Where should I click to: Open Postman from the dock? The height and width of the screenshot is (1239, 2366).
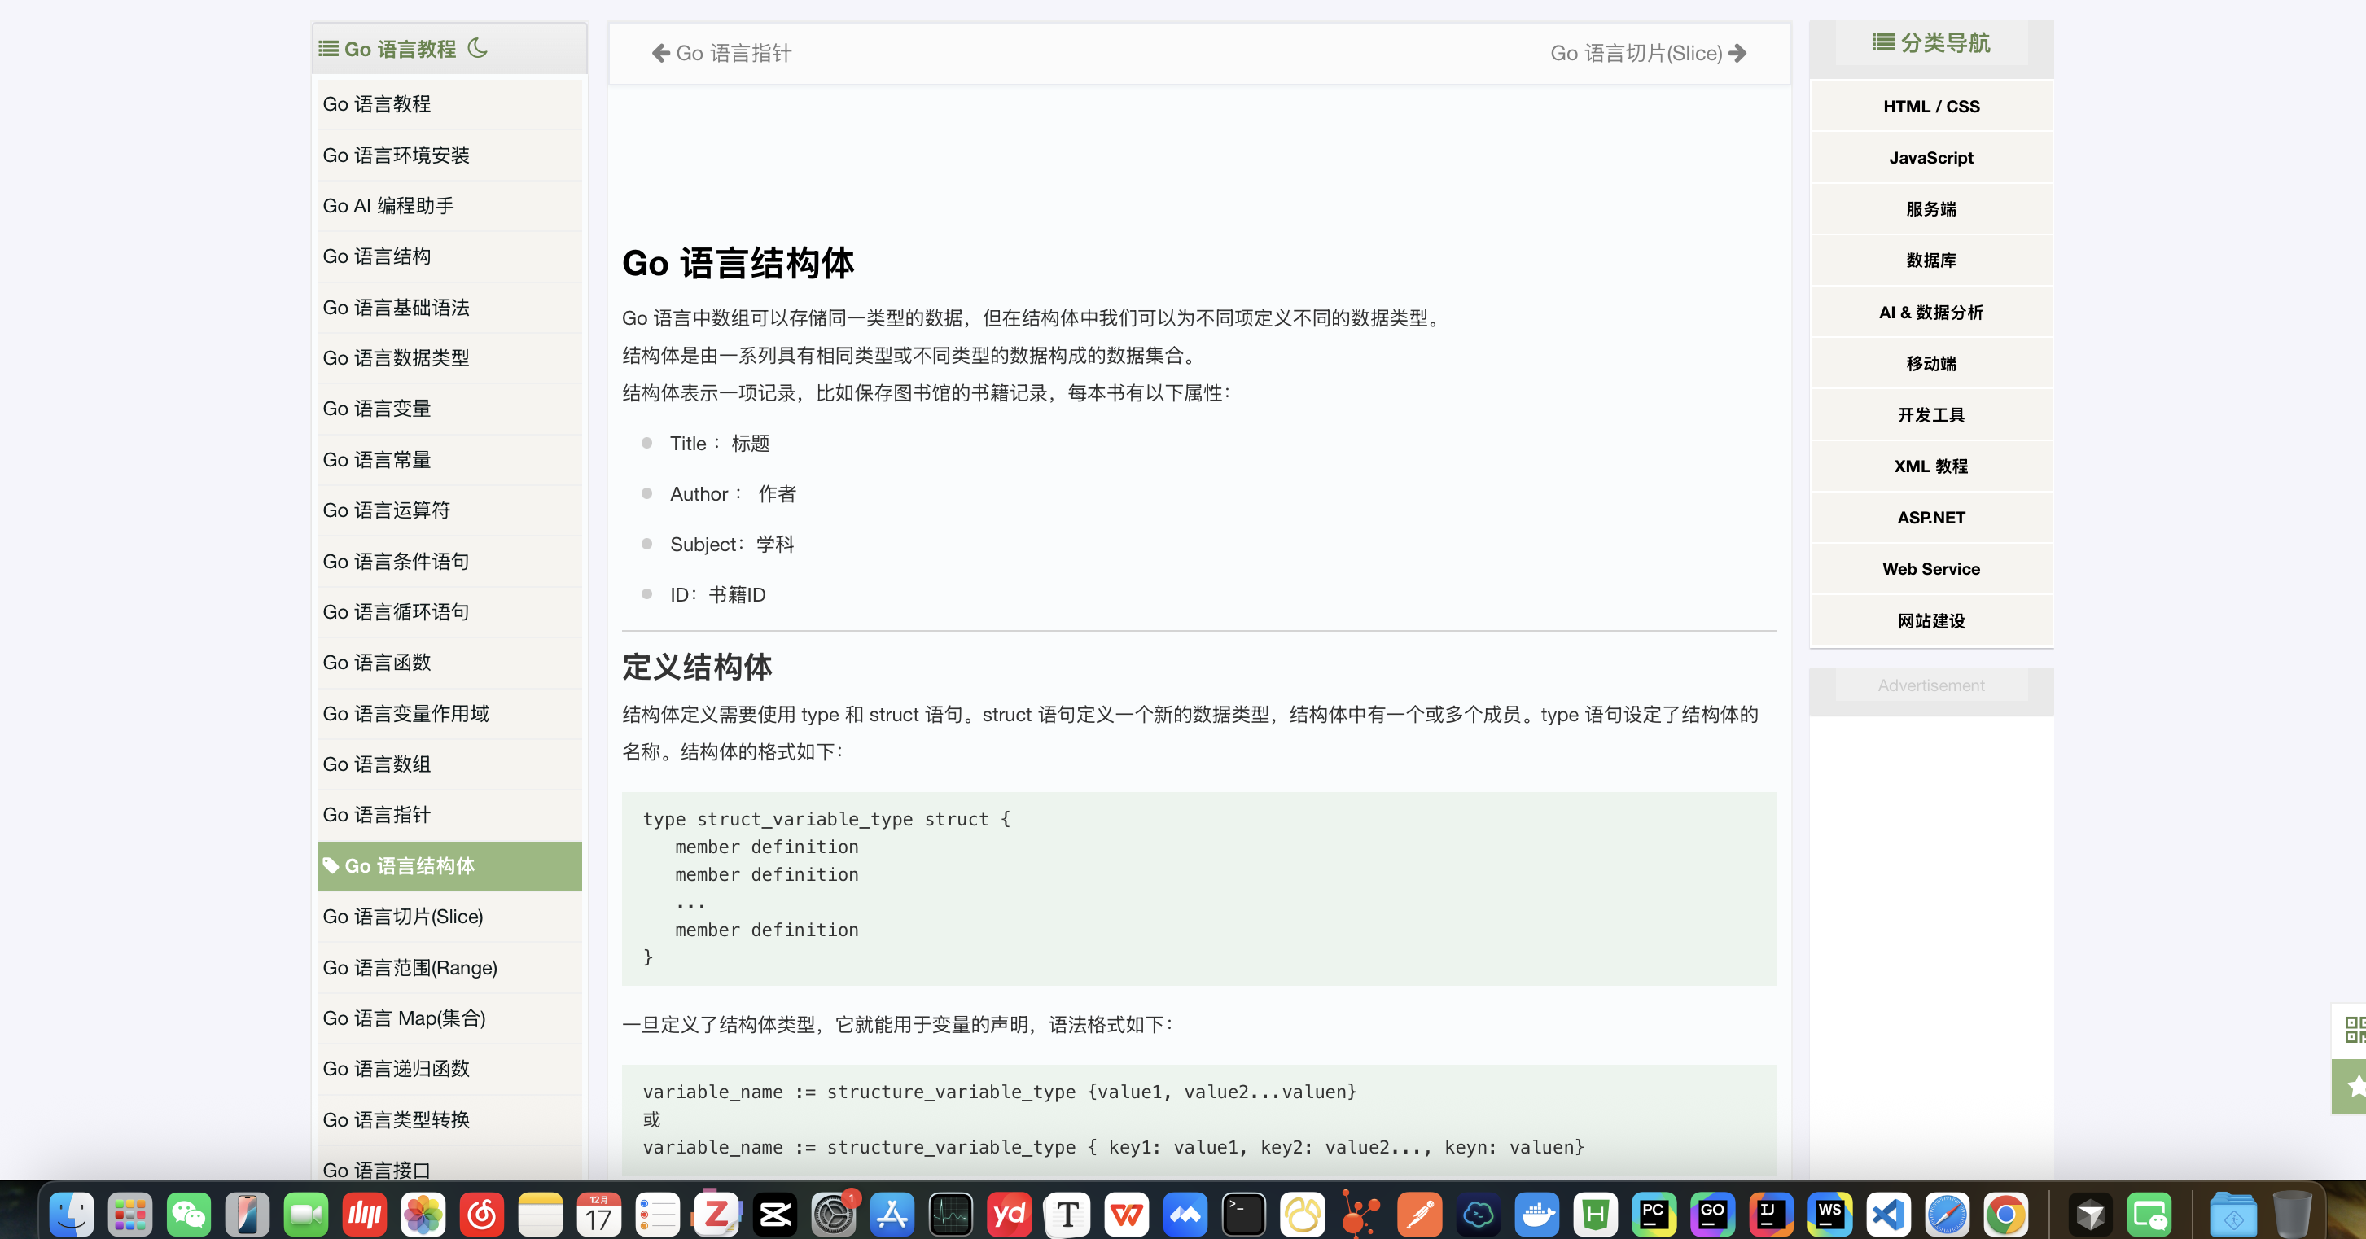(1419, 1215)
